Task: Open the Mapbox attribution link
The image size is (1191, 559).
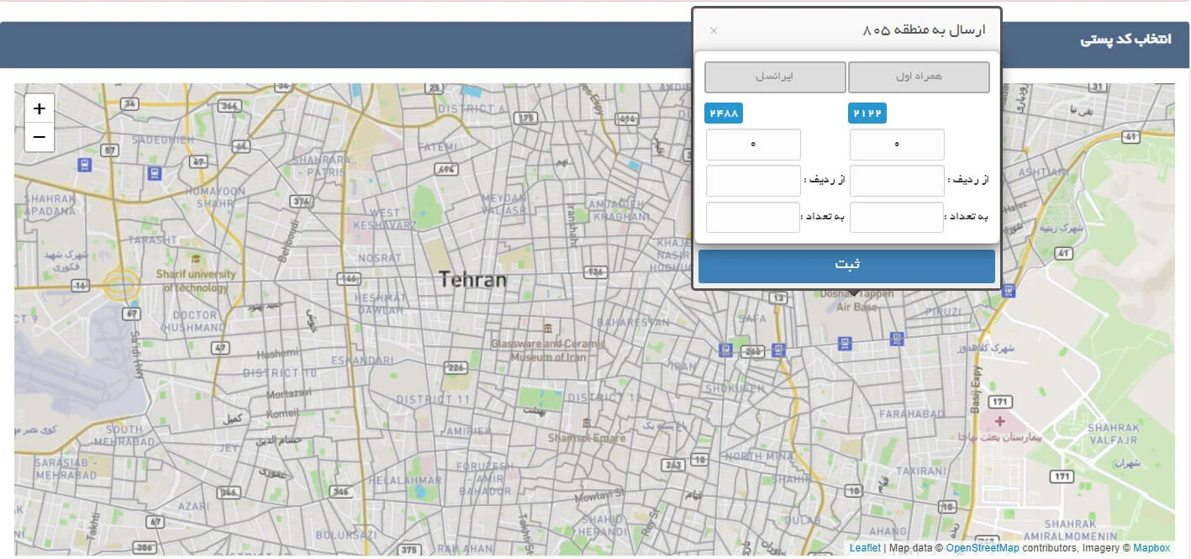Action: point(1151,548)
